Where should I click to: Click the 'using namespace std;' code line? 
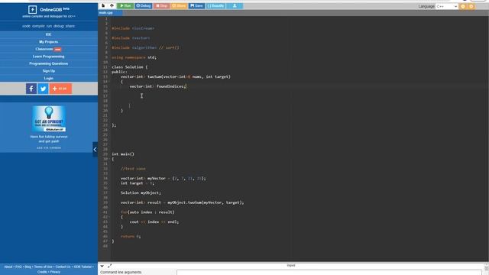coord(134,57)
